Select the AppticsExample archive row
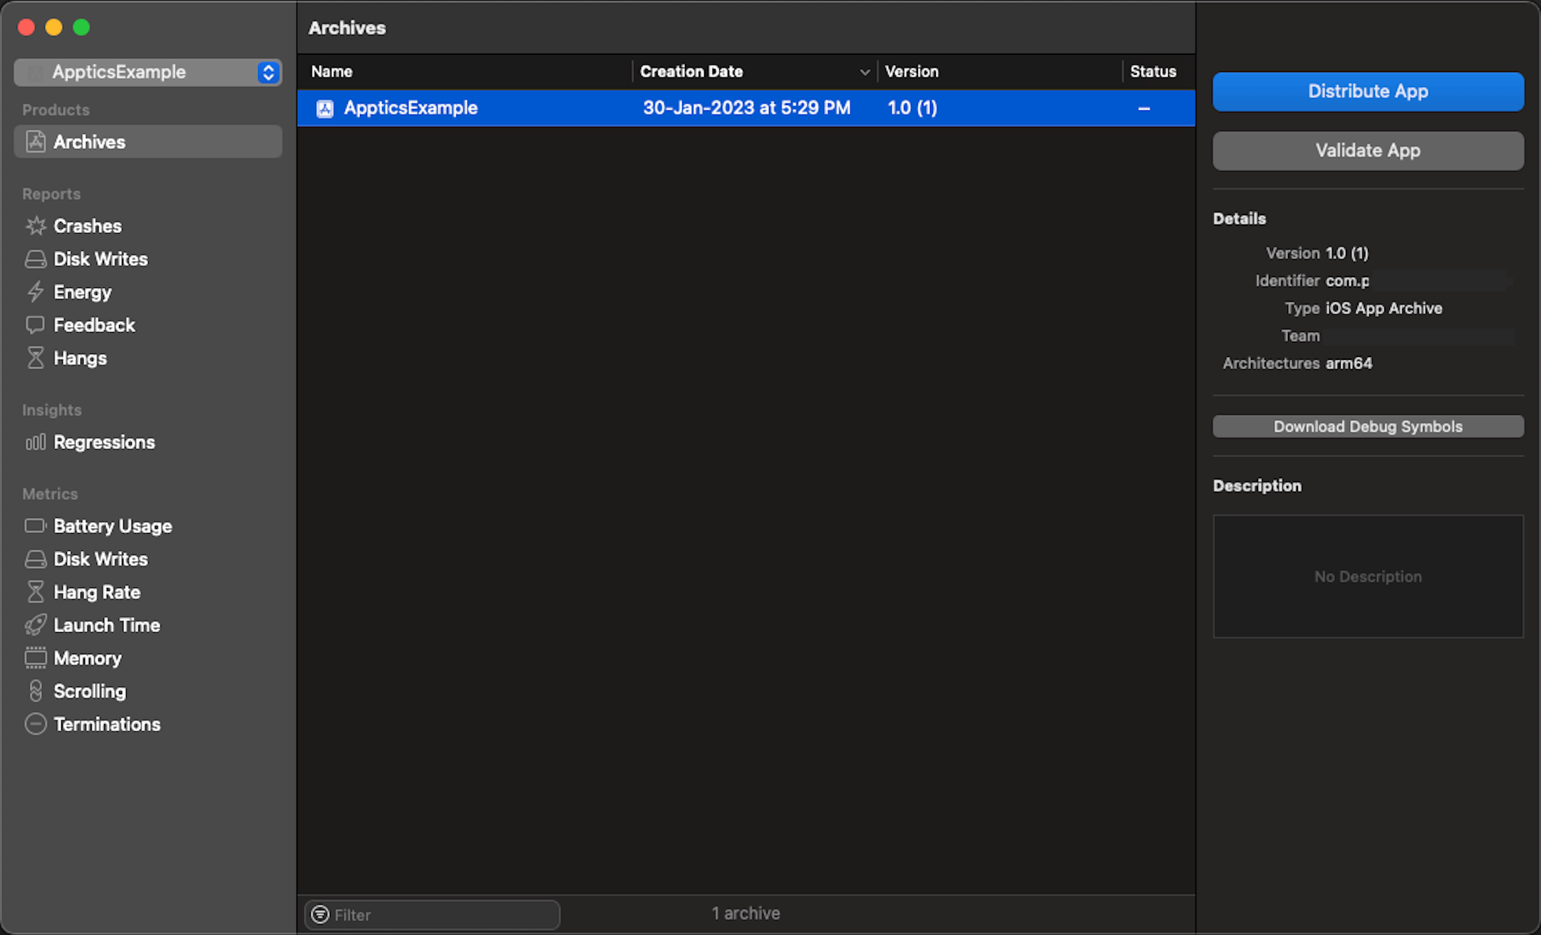 (746, 108)
